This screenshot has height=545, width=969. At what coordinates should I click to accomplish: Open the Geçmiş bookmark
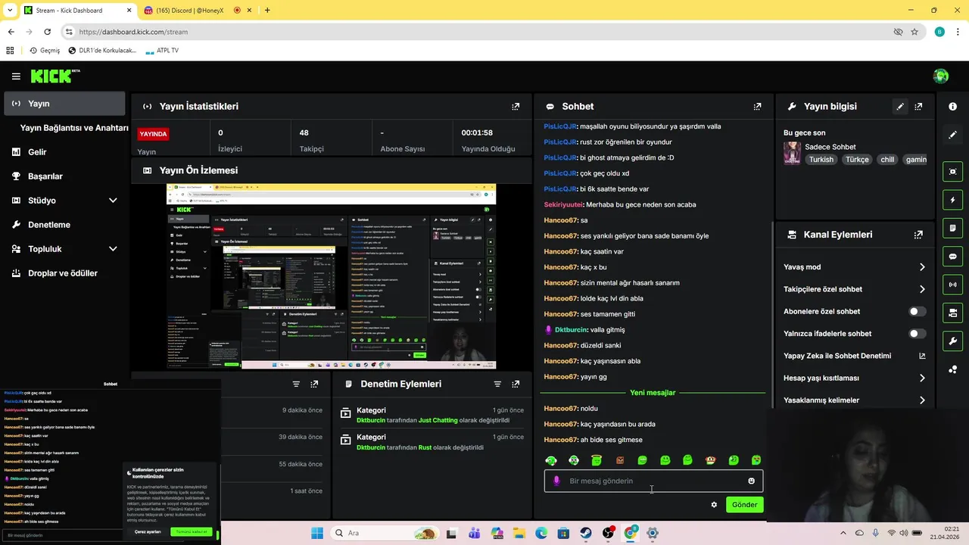click(44, 51)
